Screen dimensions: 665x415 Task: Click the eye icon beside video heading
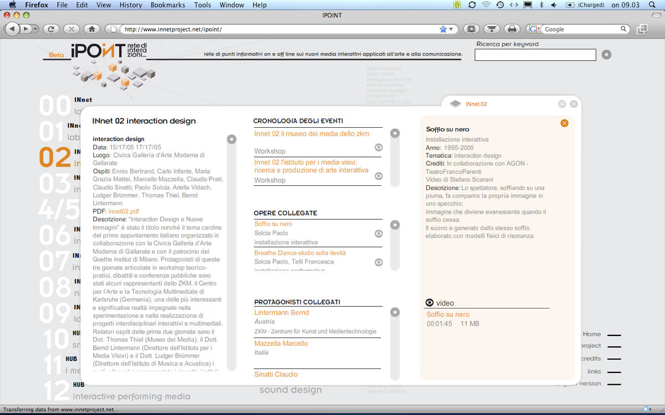(429, 303)
